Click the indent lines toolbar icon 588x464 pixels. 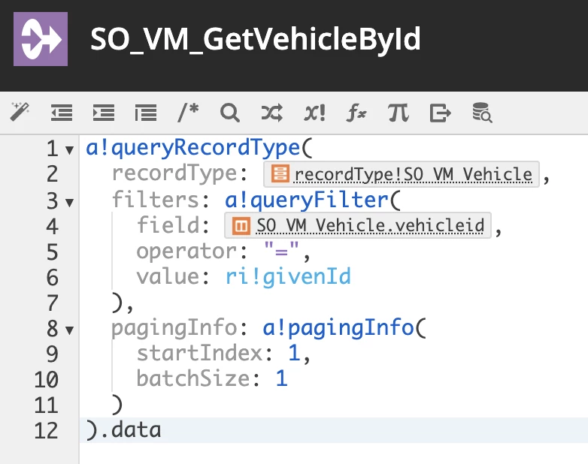click(104, 113)
